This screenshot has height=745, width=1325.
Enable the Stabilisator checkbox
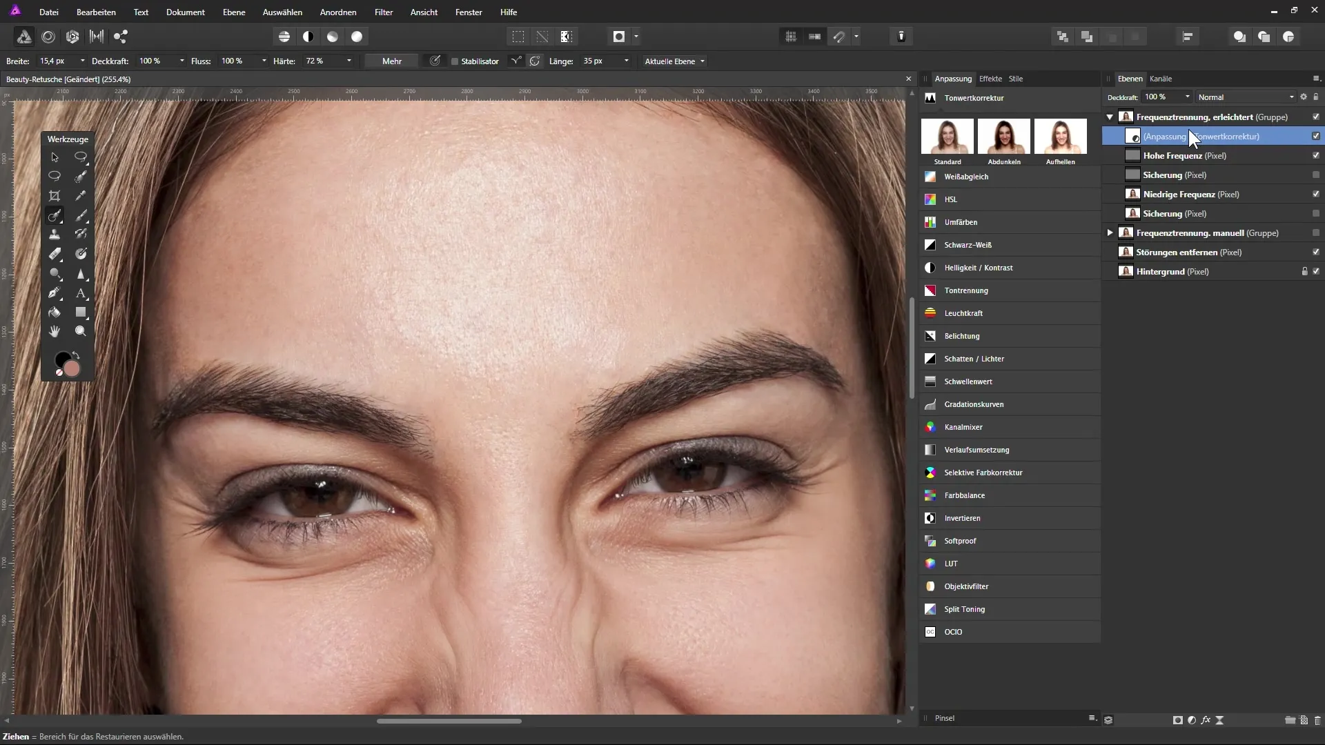point(455,61)
